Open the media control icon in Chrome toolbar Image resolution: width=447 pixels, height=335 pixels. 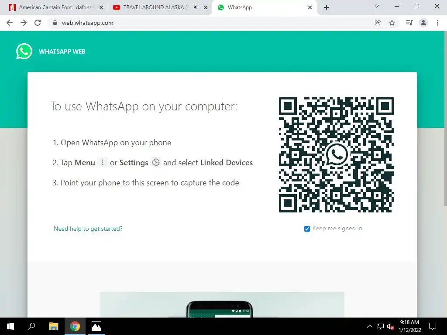(x=409, y=23)
